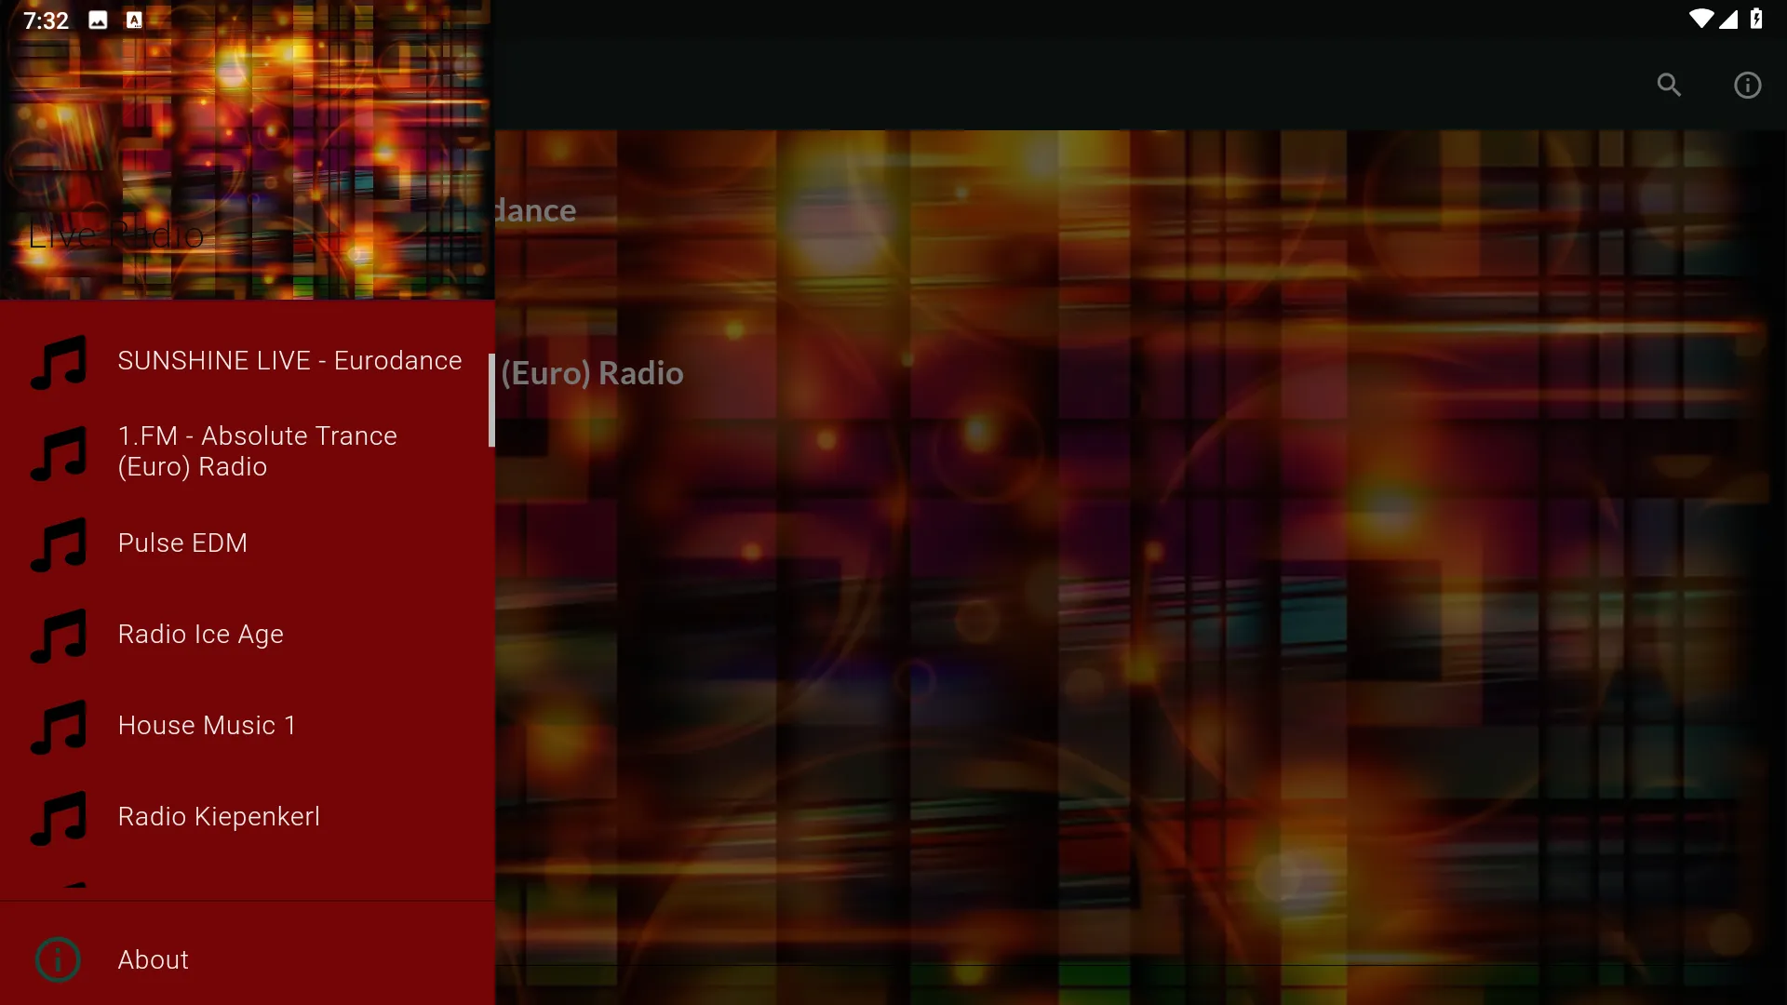Choose the Radio Ice Age station
The height and width of the screenshot is (1005, 1787).
point(247,635)
